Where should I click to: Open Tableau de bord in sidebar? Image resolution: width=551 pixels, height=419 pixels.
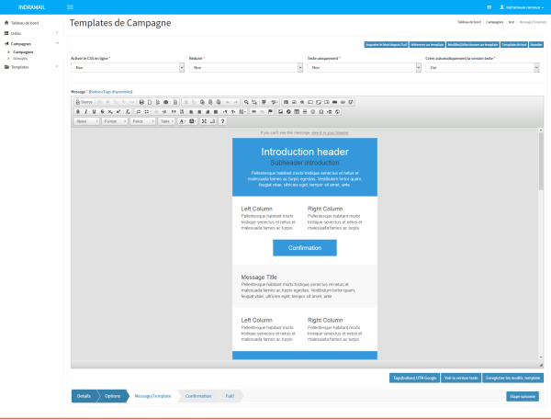(x=28, y=22)
